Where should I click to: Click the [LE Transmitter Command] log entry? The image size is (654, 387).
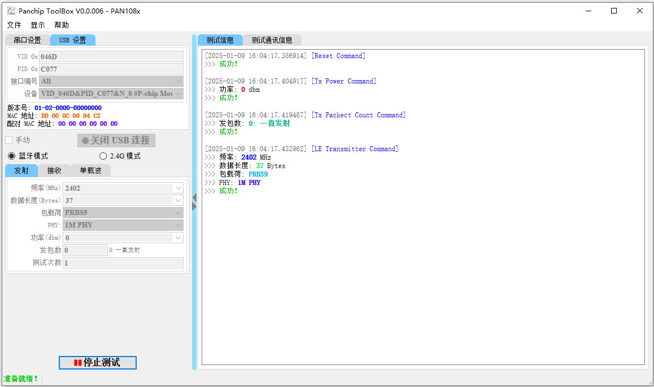click(x=355, y=149)
